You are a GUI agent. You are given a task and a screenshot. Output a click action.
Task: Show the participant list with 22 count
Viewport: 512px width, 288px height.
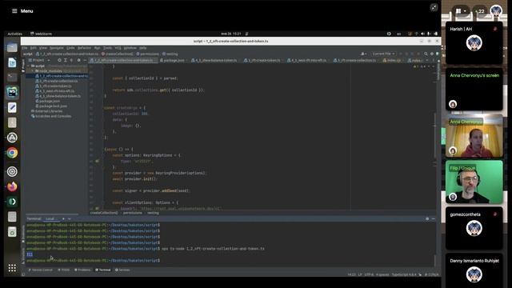(480, 11)
